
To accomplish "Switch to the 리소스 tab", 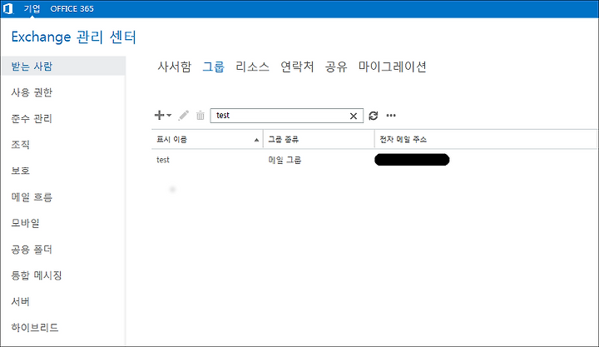I will (x=252, y=67).
